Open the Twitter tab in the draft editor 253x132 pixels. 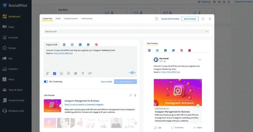pyautogui.click(x=72, y=44)
